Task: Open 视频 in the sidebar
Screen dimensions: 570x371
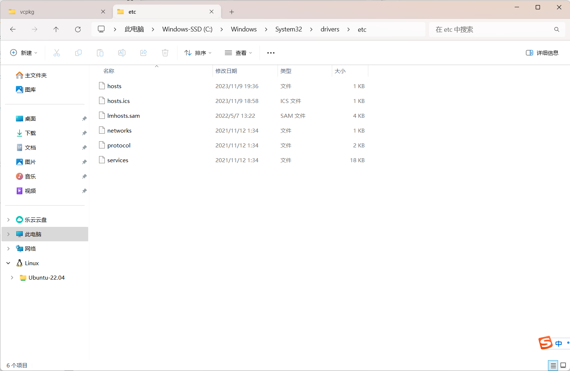Action: (26, 191)
